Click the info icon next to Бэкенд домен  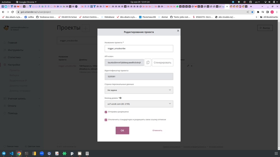(120, 98)
